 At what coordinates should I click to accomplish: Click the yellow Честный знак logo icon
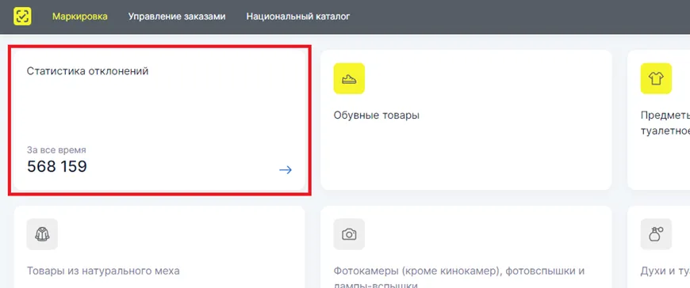coord(22,17)
